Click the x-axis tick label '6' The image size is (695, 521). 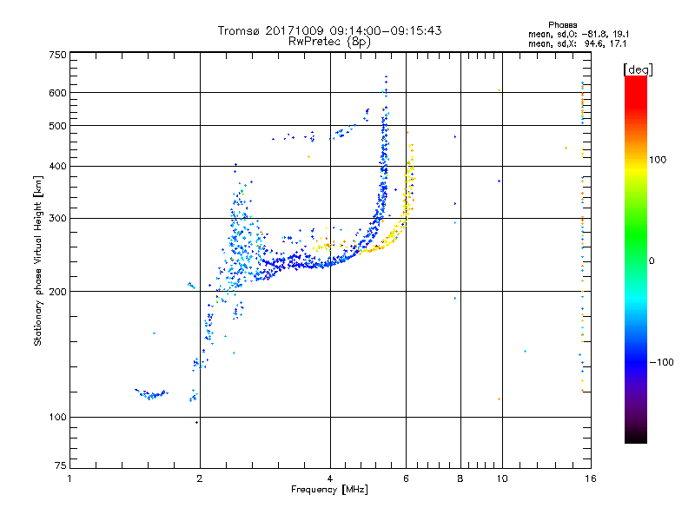click(406, 478)
